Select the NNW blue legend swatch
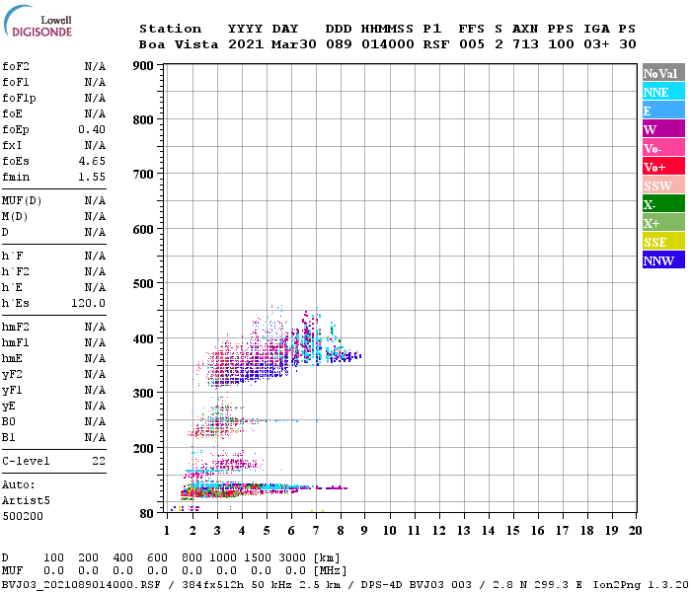This screenshot has width=691, height=592. (663, 259)
